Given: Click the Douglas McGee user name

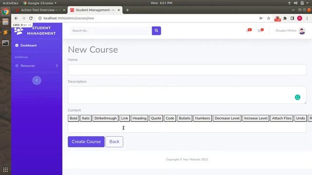Looking at the screenshot, I should click(286, 31).
